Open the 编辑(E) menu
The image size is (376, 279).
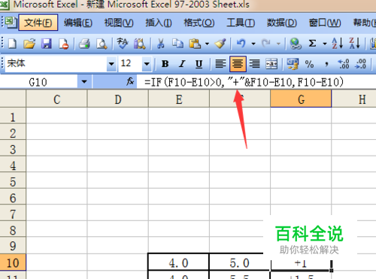(x=77, y=23)
